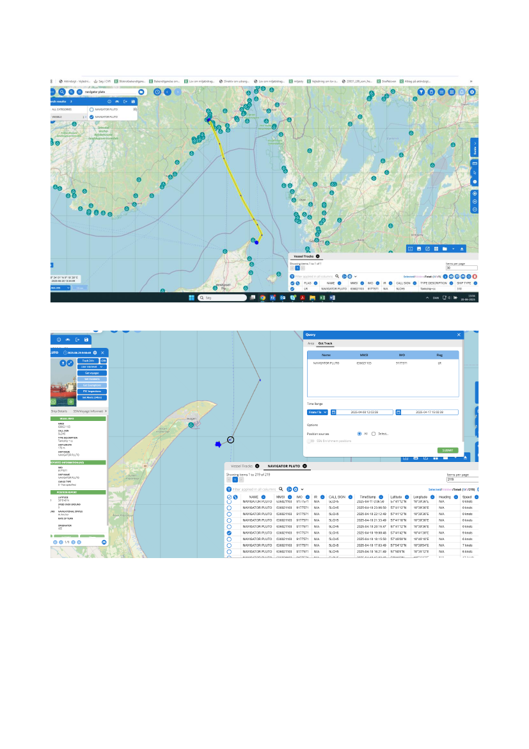The width and height of the screenshot is (529, 749).
Task: Expand the 'User risk level' dropdown
Action: [x=93, y=366]
